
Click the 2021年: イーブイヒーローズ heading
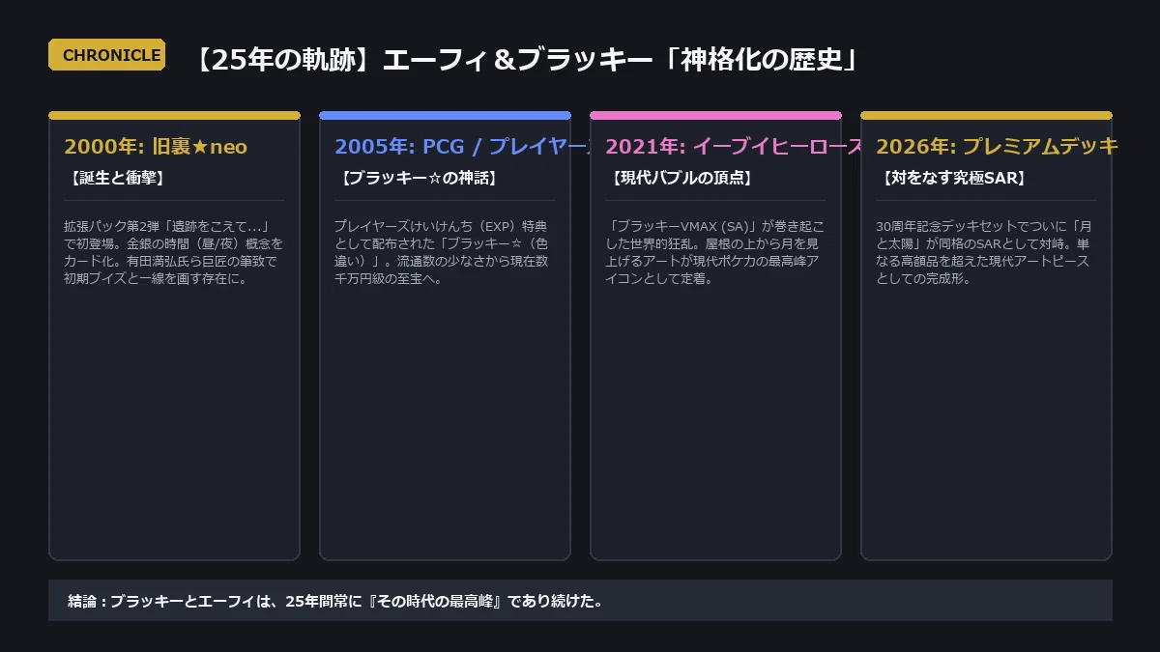click(x=734, y=147)
